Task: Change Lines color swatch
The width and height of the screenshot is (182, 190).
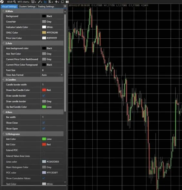Action: click(x=44, y=162)
